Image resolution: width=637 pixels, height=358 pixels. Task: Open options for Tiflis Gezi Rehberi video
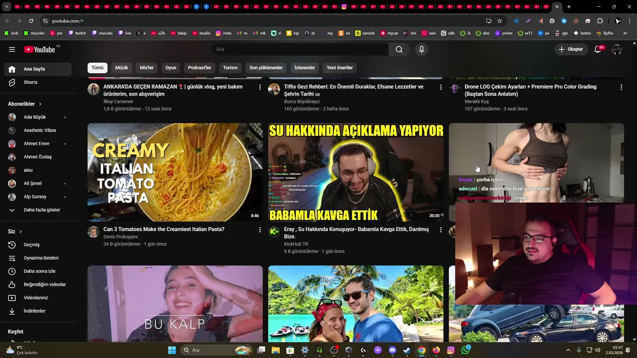point(440,87)
